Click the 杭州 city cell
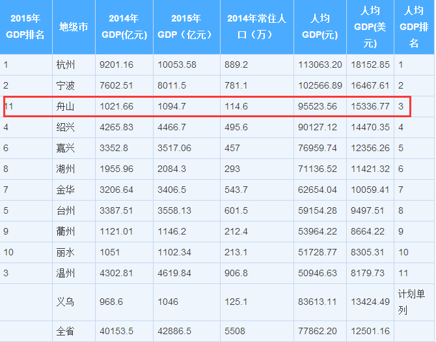 coord(66,65)
